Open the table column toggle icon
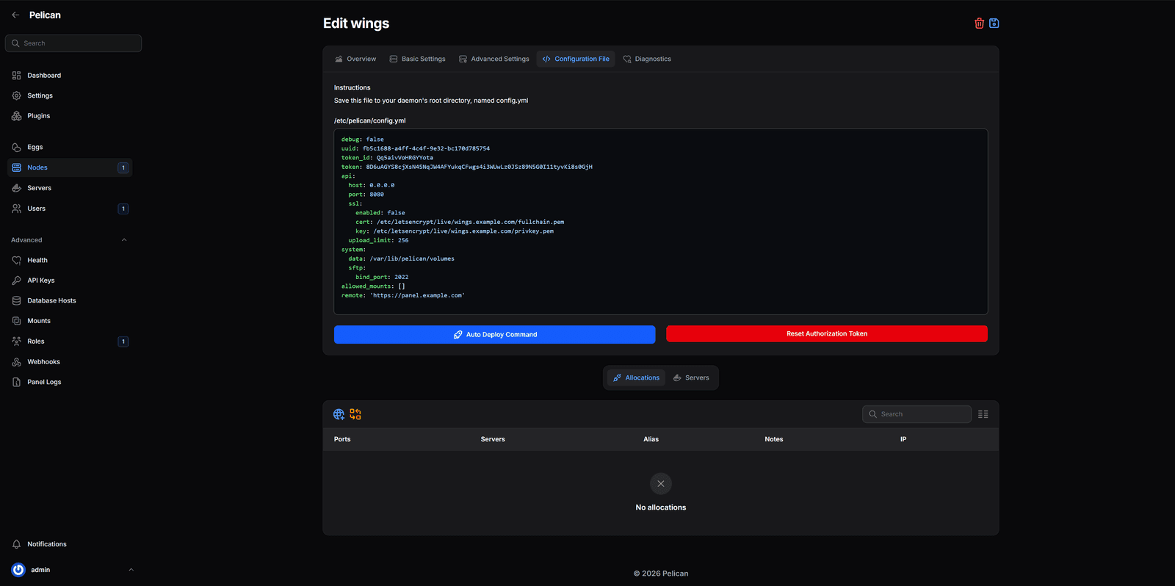The image size is (1175, 586). (983, 414)
